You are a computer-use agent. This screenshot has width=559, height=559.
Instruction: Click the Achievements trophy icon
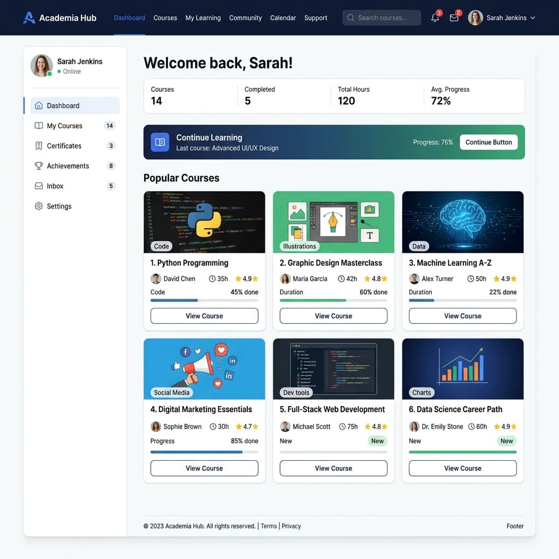(39, 166)
